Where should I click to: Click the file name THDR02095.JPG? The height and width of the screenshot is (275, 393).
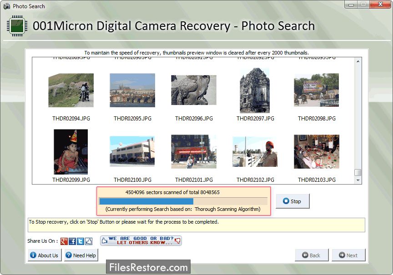tap(132, 119)
